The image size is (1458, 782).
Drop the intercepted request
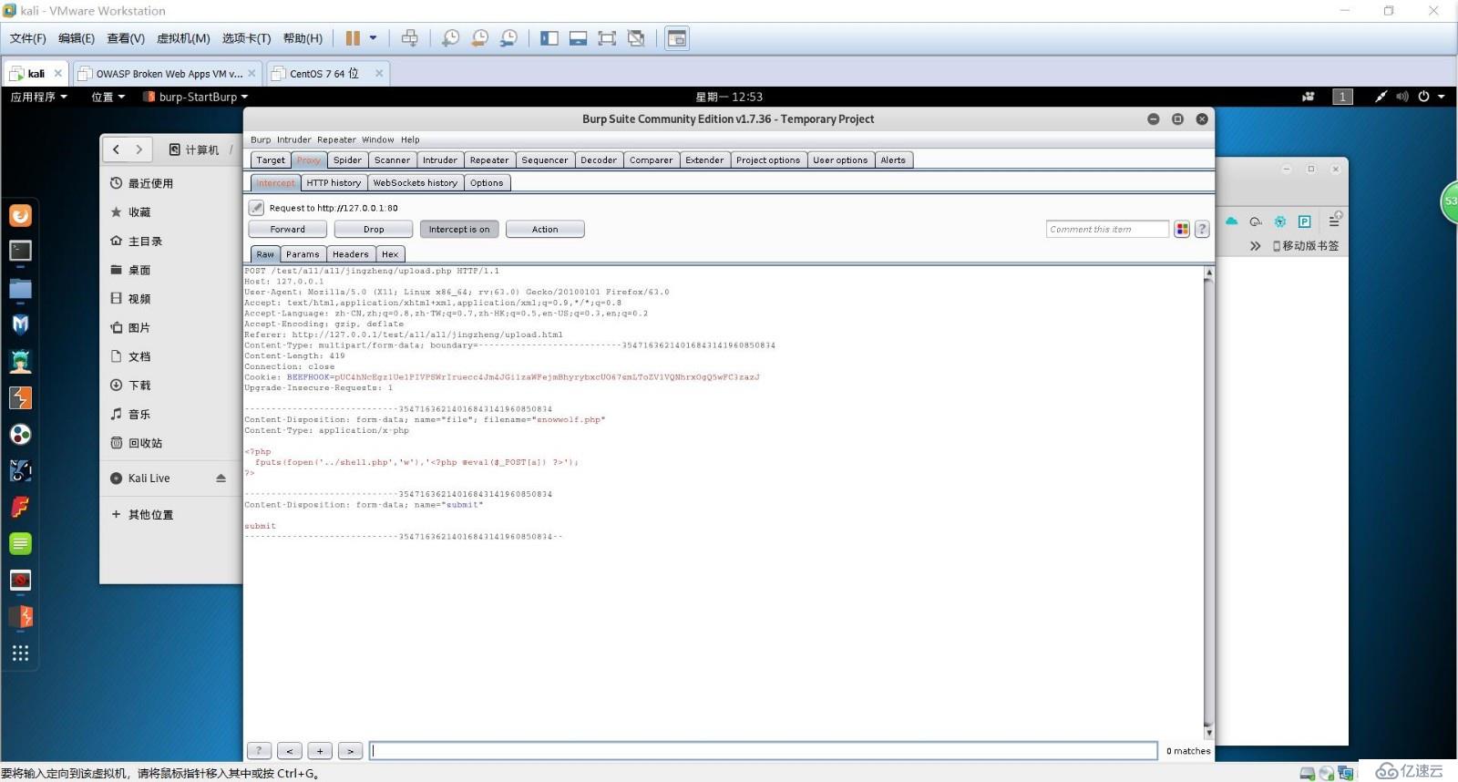(374, 229)
